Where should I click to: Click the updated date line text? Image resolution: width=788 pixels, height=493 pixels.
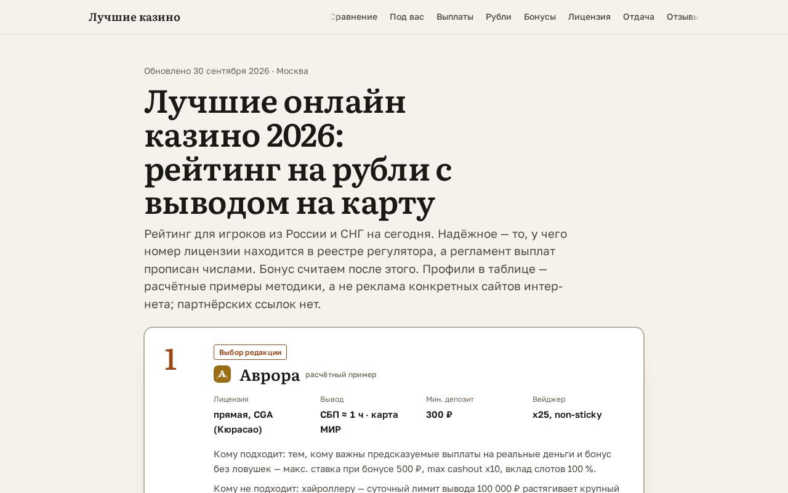226,71
